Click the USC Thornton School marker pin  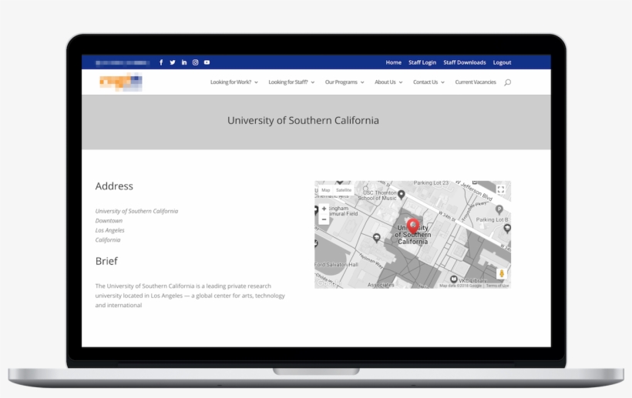point(401,195)
